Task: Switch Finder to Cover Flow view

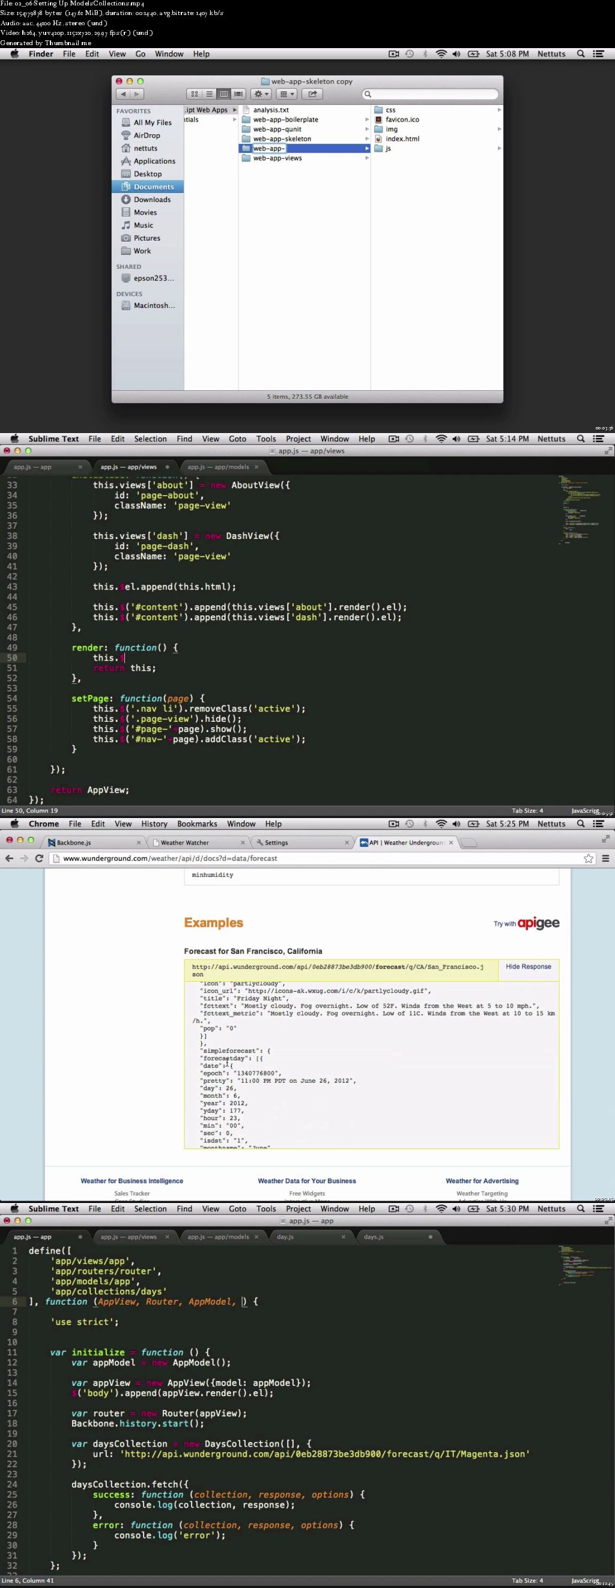Action: pyautogui.click(x=238, y=94)
